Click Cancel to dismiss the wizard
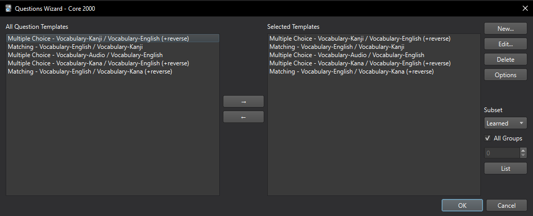533x216 pixels. 506,205
